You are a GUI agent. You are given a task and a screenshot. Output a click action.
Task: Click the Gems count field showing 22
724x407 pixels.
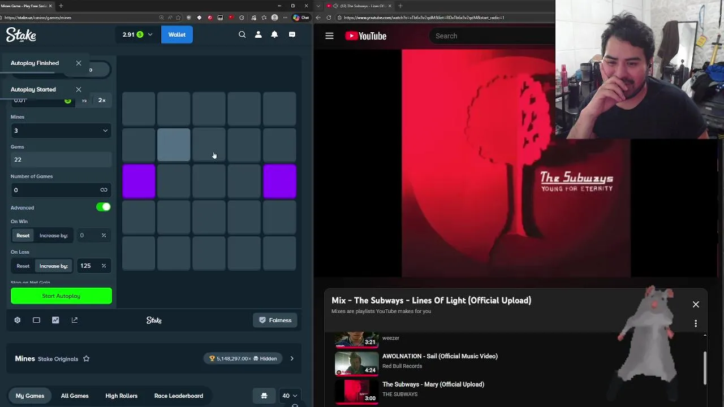tap(61, 159)
